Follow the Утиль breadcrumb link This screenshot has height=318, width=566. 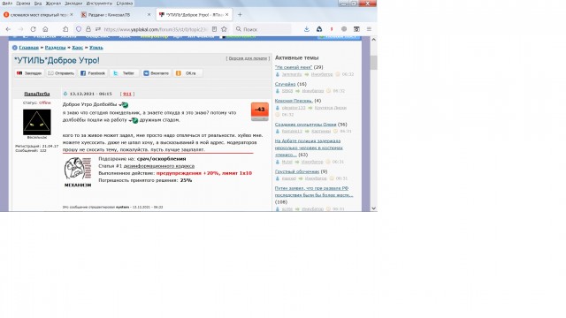(x=96, y=48)
